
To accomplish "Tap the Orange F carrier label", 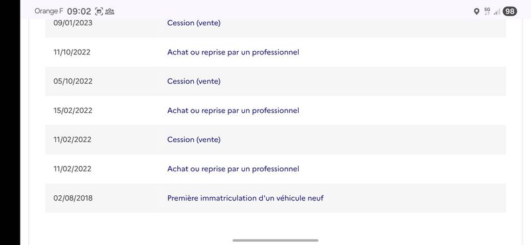I will (48, 11).
